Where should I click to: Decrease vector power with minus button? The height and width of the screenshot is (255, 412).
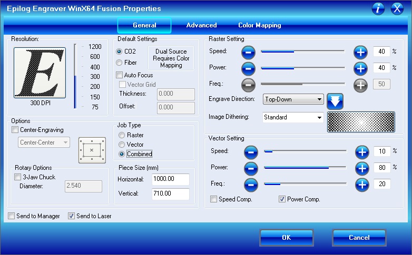tap(251, 169)
